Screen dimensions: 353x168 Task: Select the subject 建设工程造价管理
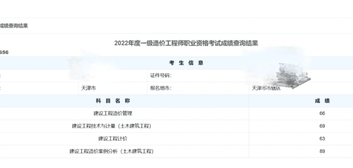pyautogui.click(x=113, y=113)
